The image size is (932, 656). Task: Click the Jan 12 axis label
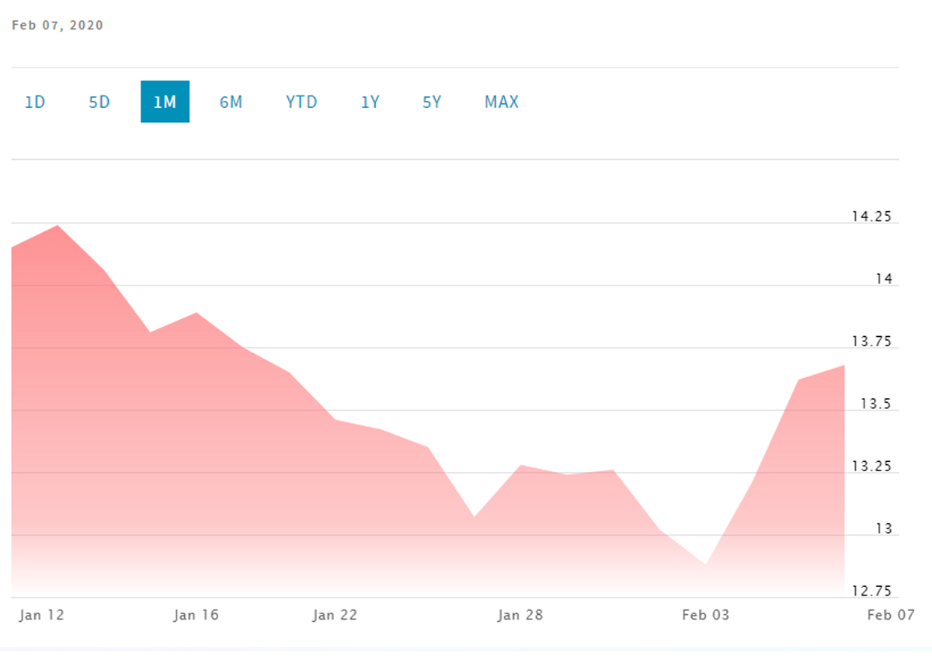[x=42, y=616]
